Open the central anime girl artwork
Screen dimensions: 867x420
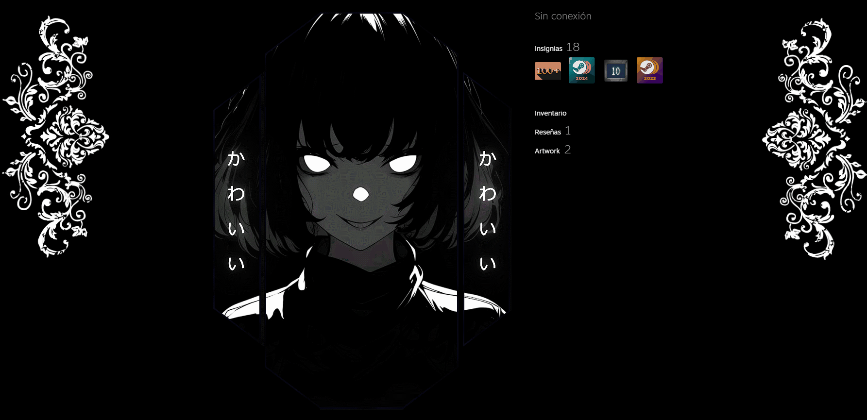pos(362,211)
